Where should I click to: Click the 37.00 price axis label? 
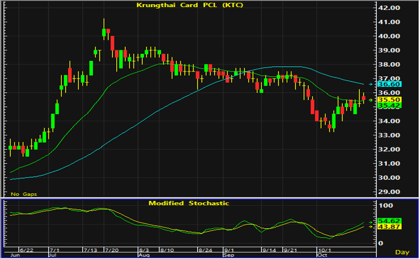coord(389,78)
